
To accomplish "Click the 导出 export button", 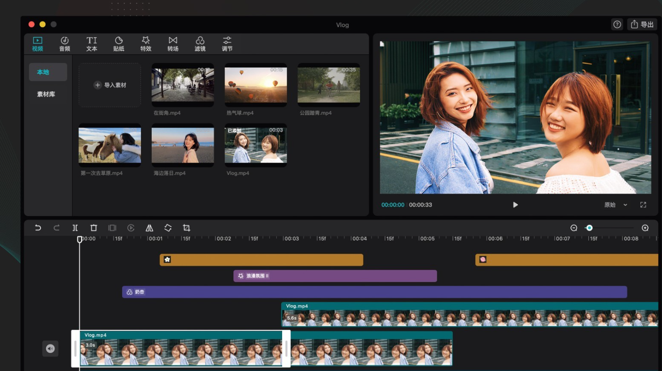I will click(642, 24).
